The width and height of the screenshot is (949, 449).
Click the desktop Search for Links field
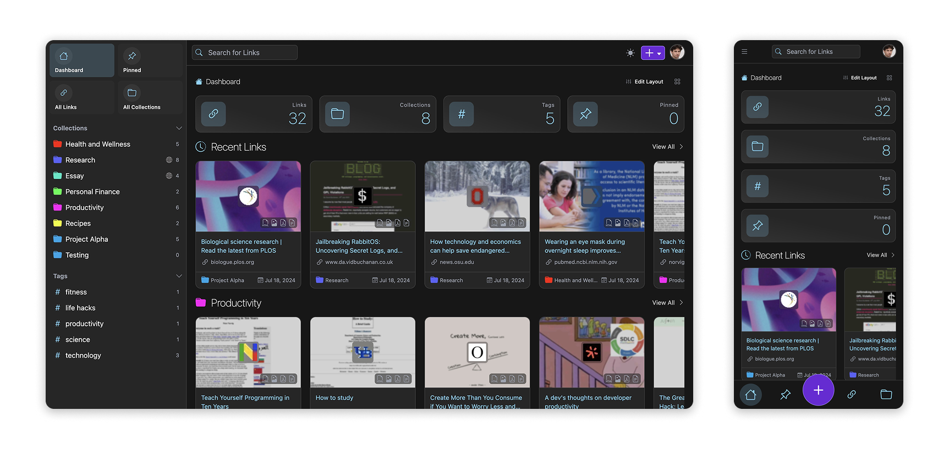coord(245,53)
